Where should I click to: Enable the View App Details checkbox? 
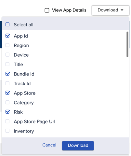click(x=47, y=10)
